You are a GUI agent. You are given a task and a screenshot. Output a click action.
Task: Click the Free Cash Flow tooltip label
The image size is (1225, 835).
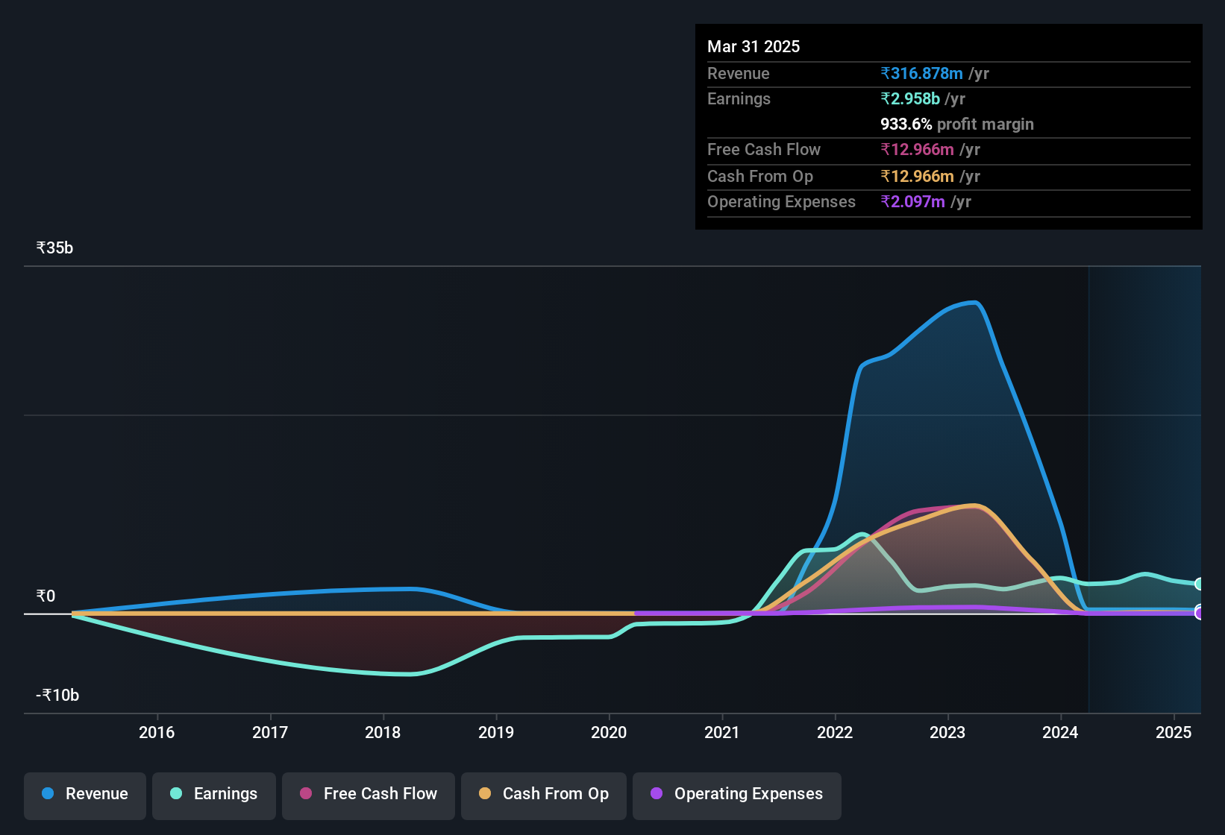pyautogui.click(x=764, y=149)
